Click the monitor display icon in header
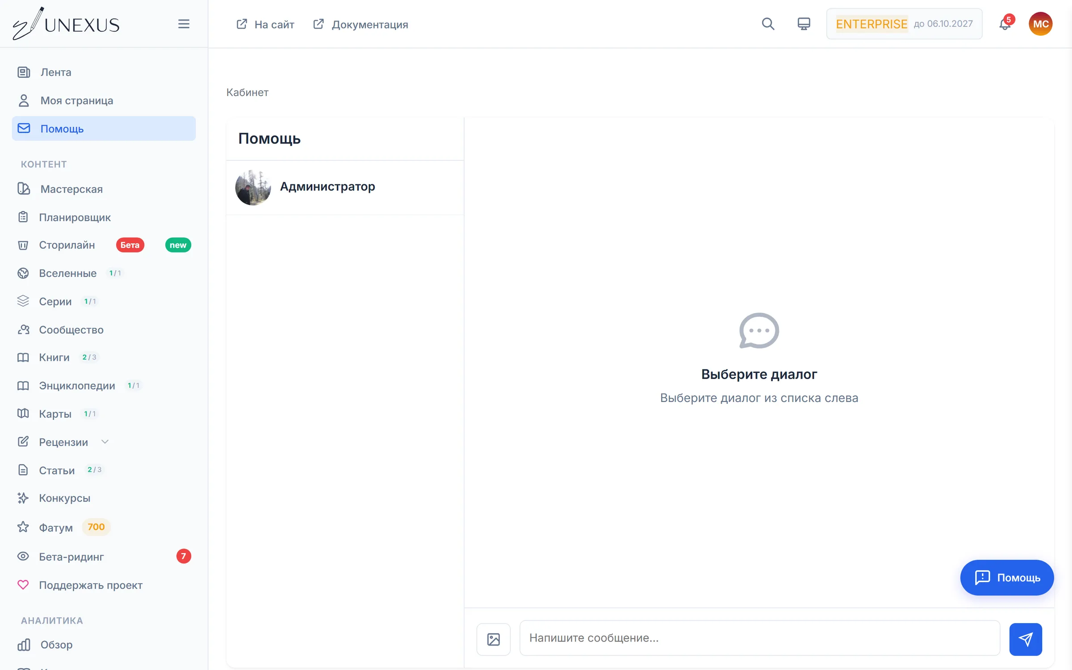The height and width of the screenshot is (670, 1072). [x=804, y=24]
